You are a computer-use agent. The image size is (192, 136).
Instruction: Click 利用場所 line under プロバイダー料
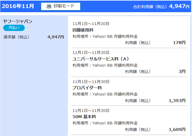[105, 94]
